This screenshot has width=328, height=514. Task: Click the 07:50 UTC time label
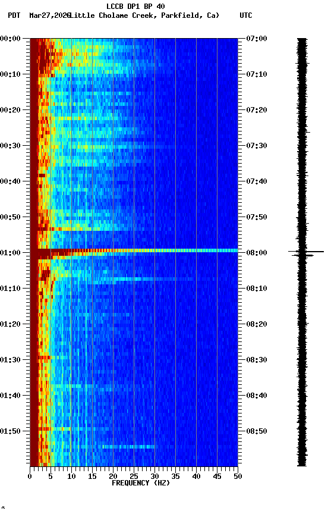(257, 217)
